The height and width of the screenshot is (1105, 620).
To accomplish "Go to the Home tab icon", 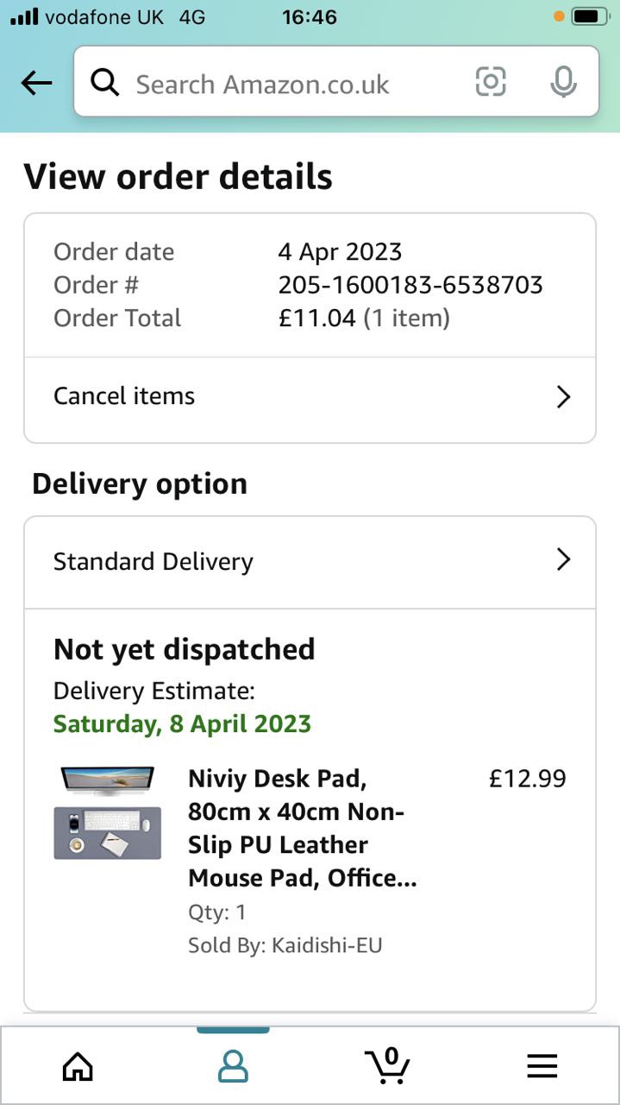I will pos(78,1067).
